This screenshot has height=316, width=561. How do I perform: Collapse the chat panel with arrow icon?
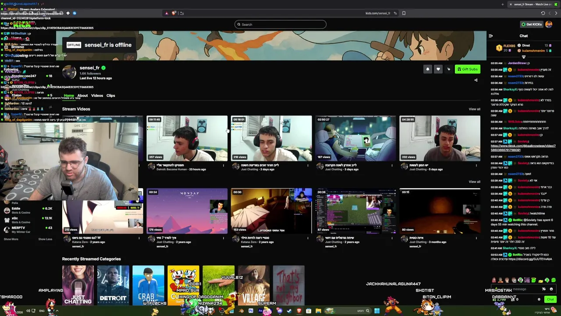(x=490, y=36)
